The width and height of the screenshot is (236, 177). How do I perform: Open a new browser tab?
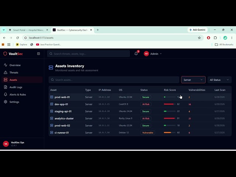click(98, 30)
